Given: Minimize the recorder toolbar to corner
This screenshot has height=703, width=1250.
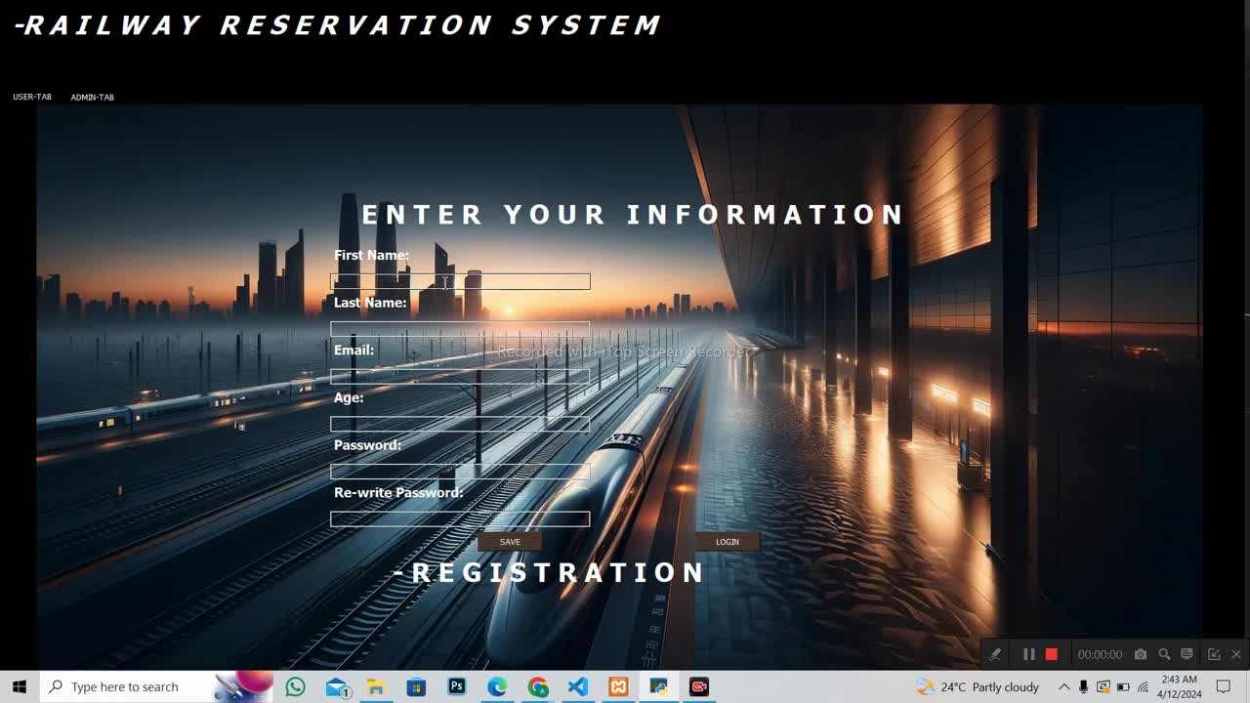Looking at the screenshot, I should (1214, 654).
